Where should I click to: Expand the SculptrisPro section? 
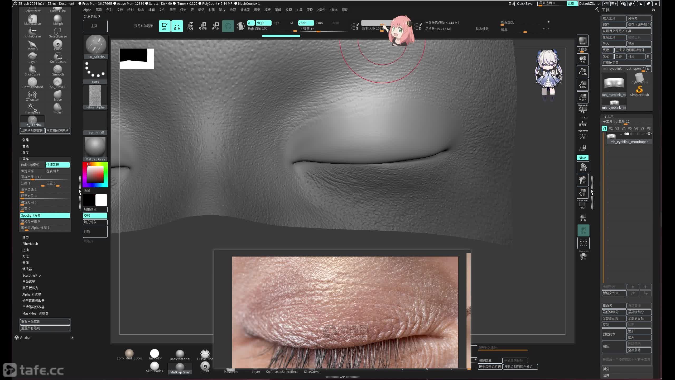click(31, 275)
